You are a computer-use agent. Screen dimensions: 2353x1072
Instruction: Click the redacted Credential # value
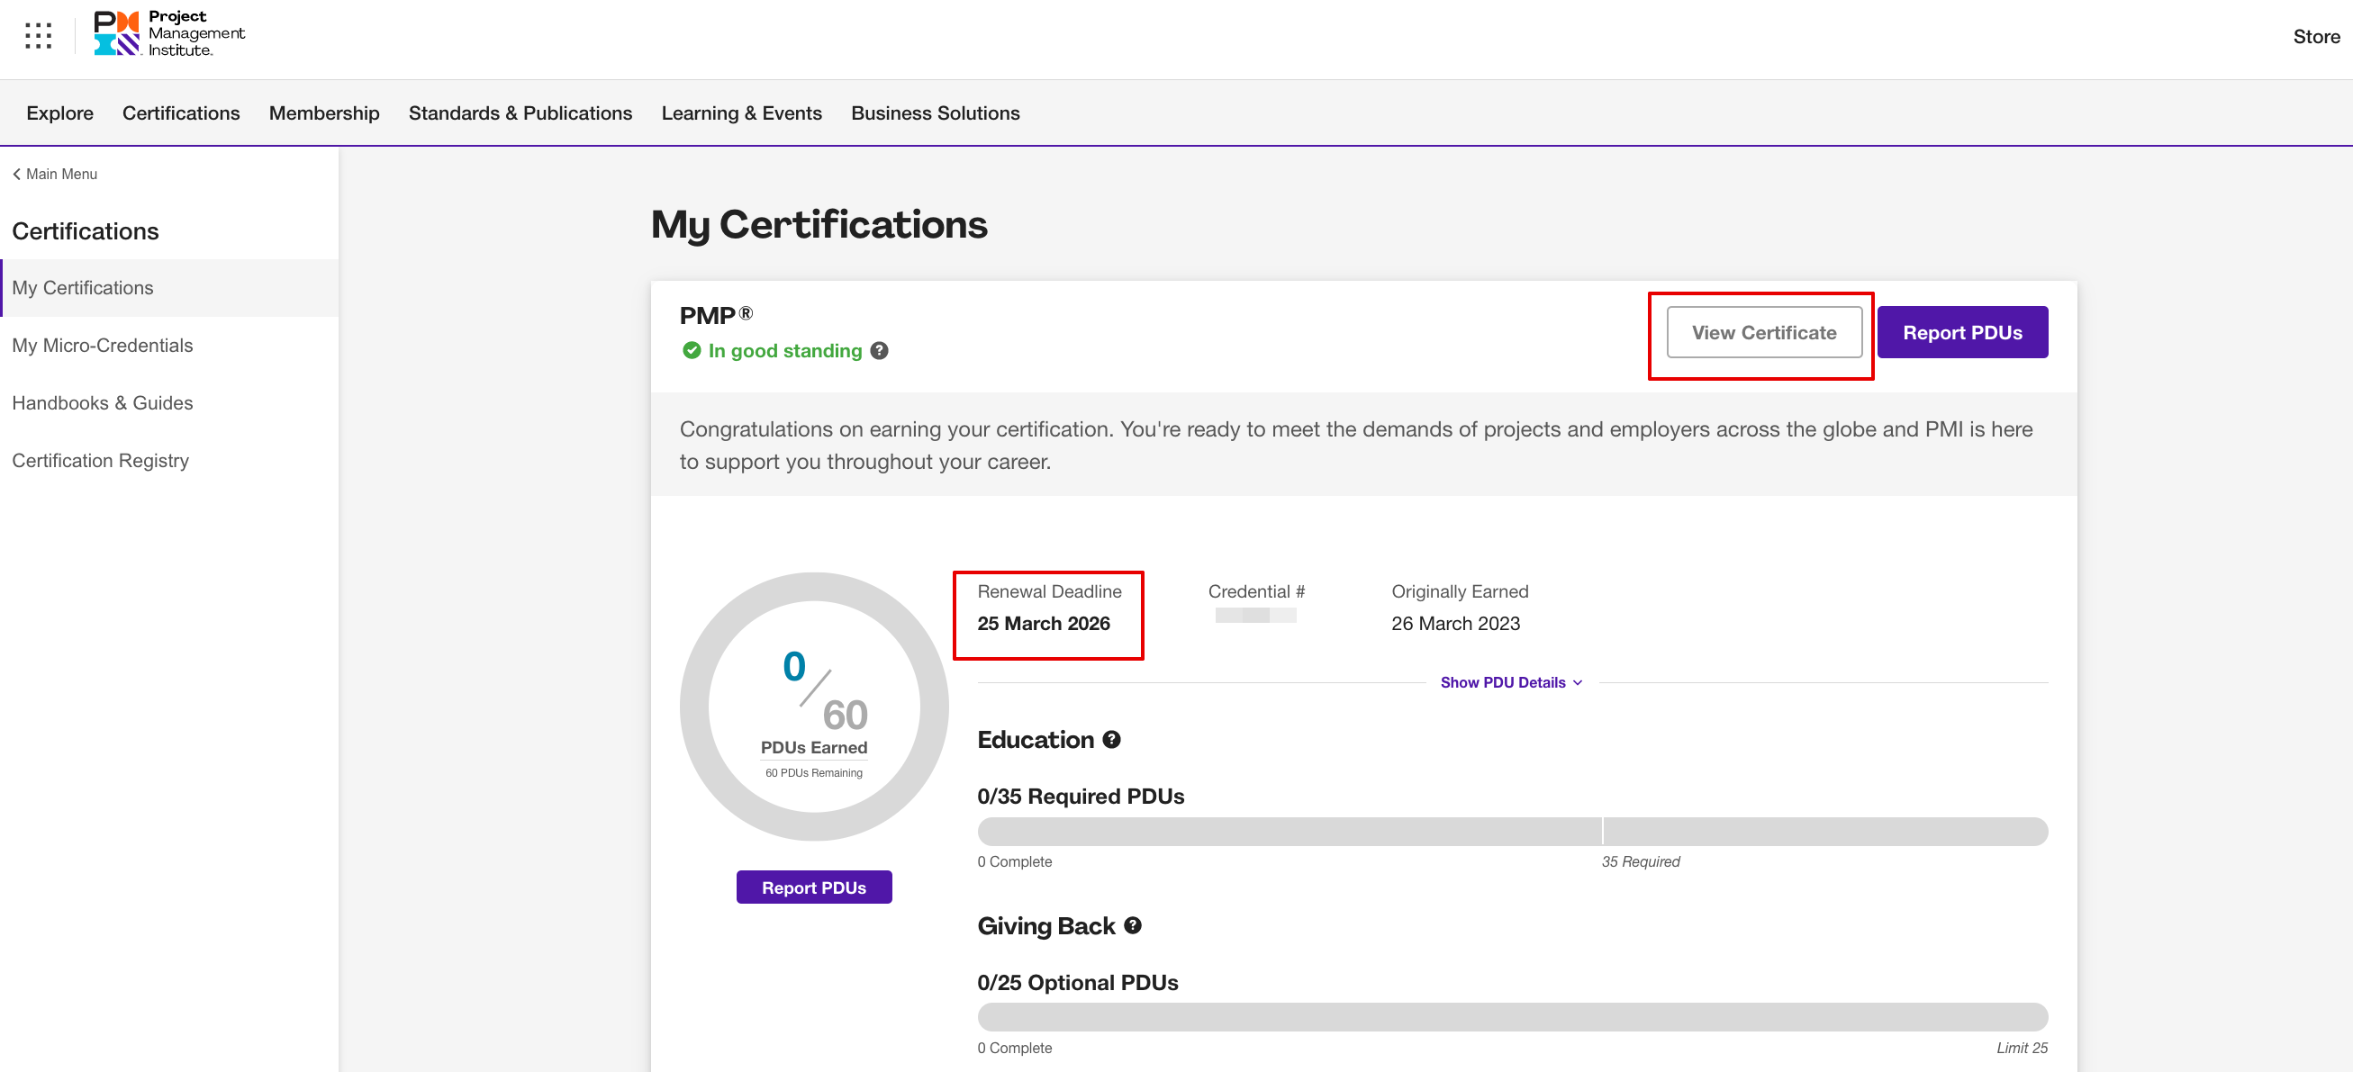pos(1255,617)
